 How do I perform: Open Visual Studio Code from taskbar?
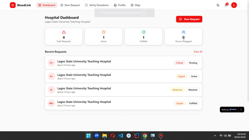click(121, 136)
